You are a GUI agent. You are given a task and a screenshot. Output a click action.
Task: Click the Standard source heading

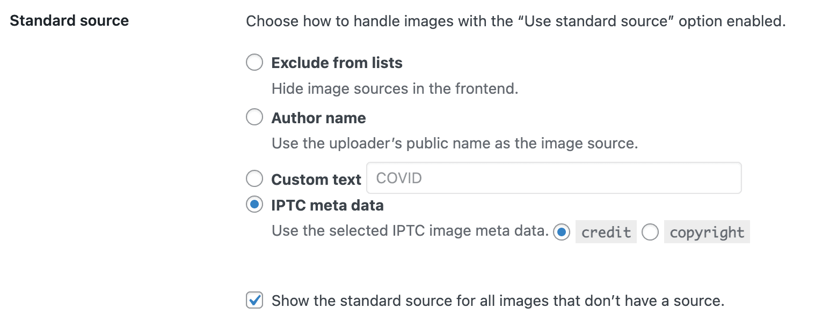tap(69, 20)
